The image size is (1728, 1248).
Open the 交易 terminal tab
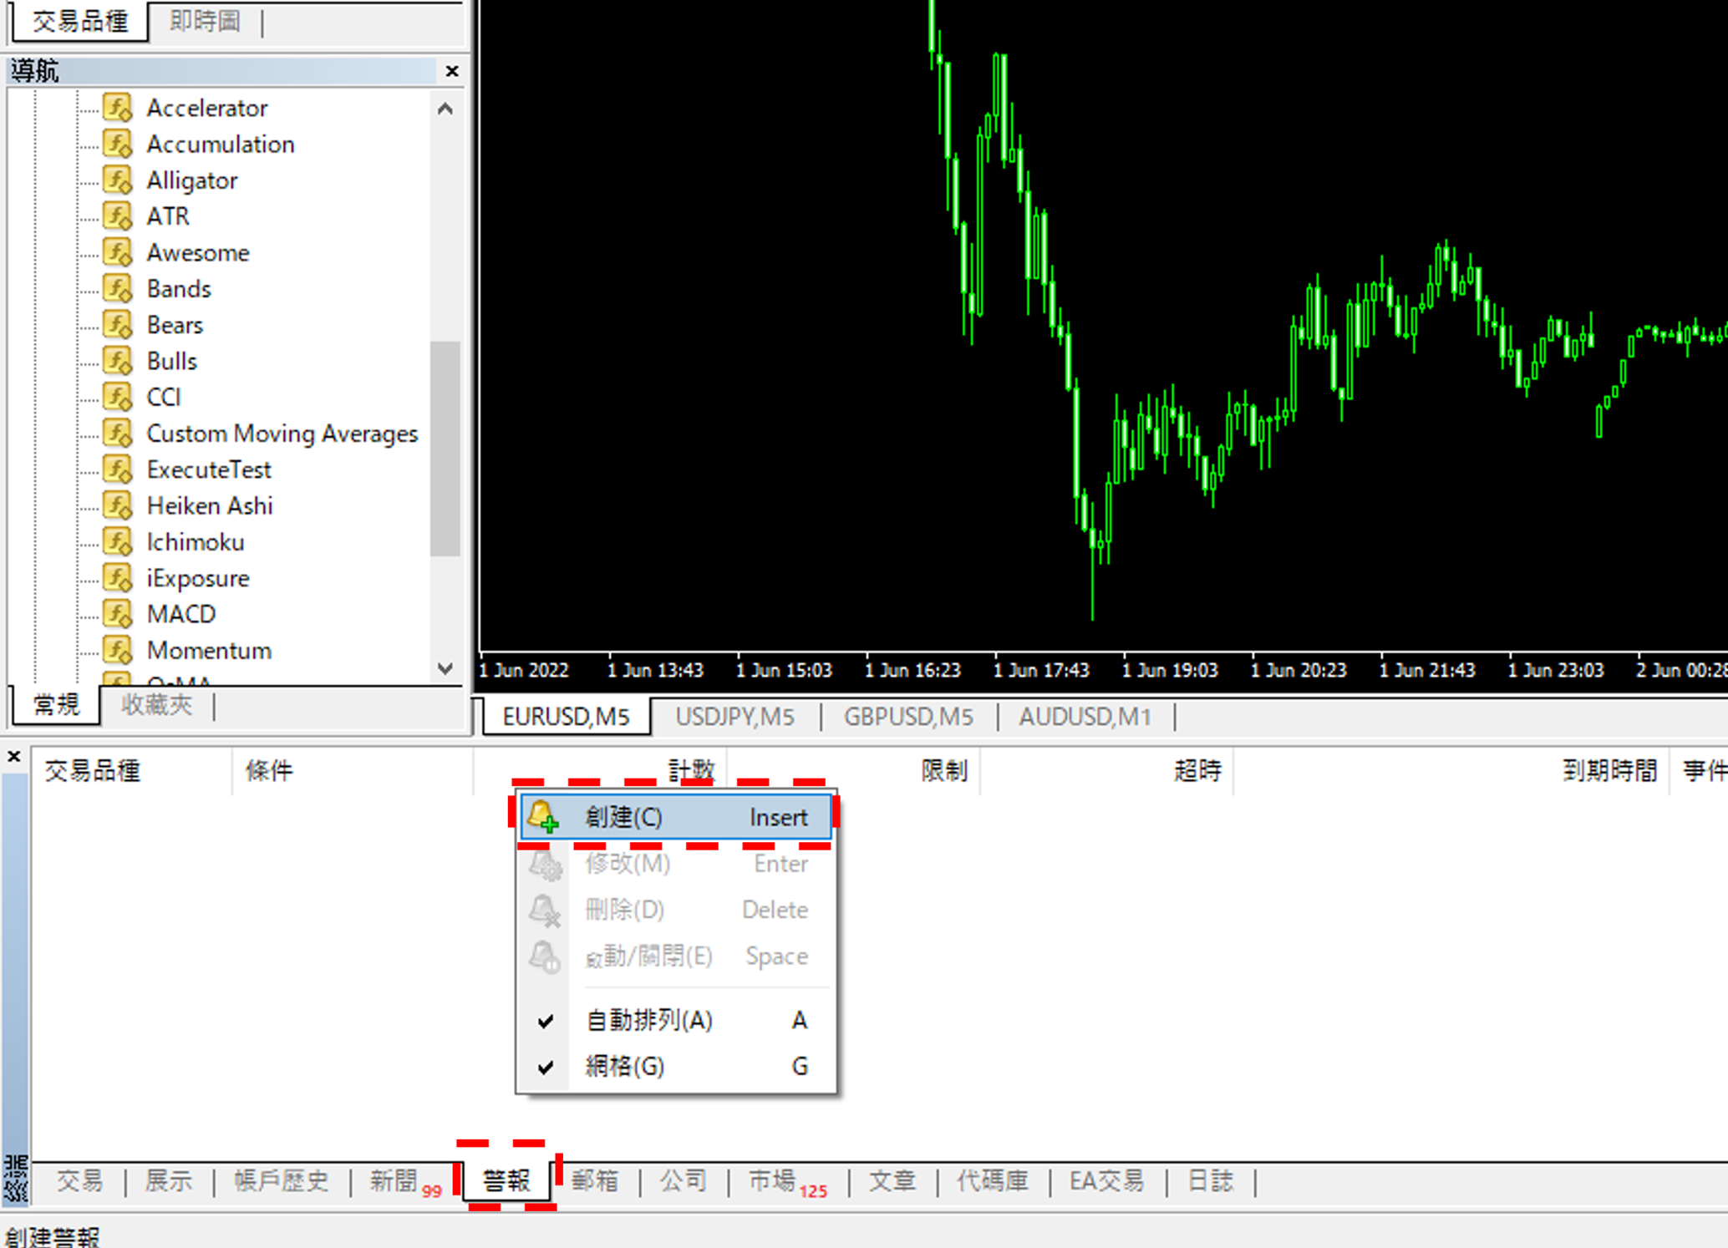point(79,1181)
